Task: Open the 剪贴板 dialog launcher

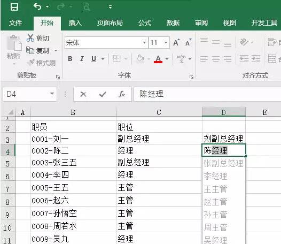Action: (58, 77)
